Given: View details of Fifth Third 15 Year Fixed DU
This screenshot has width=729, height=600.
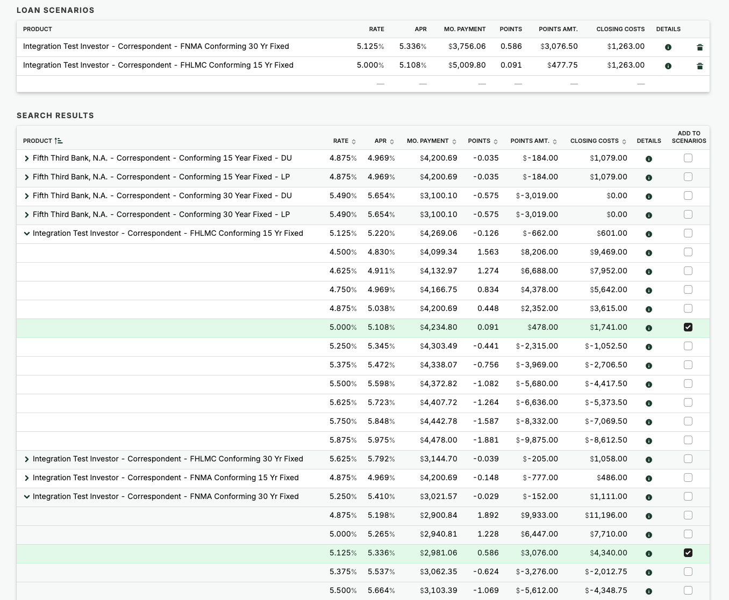Looking at the screenshot, I should pyautogui.click(x=649, y=159).
